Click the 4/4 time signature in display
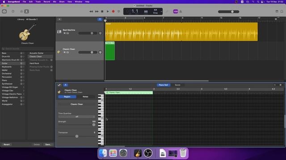286x160 pixels. click(156, 10)
